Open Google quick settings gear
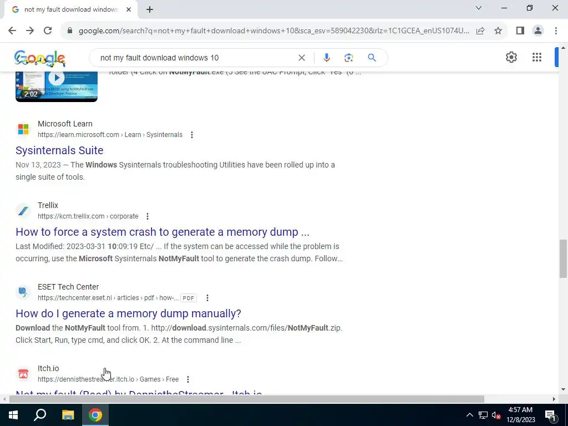This screenshot has width=568, height=426. 511,57
